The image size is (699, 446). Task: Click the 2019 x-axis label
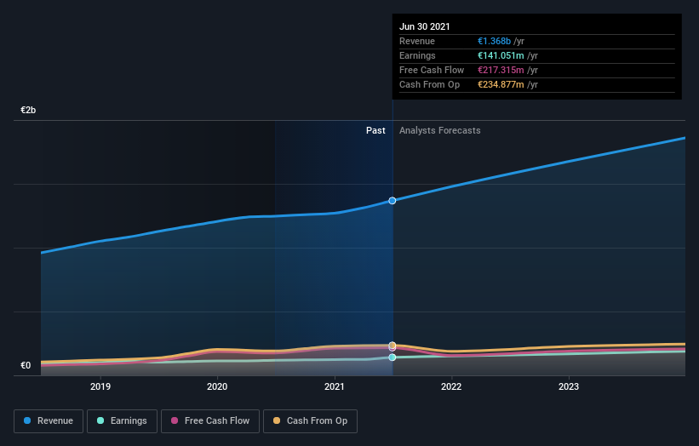click(x=100, y=386)
